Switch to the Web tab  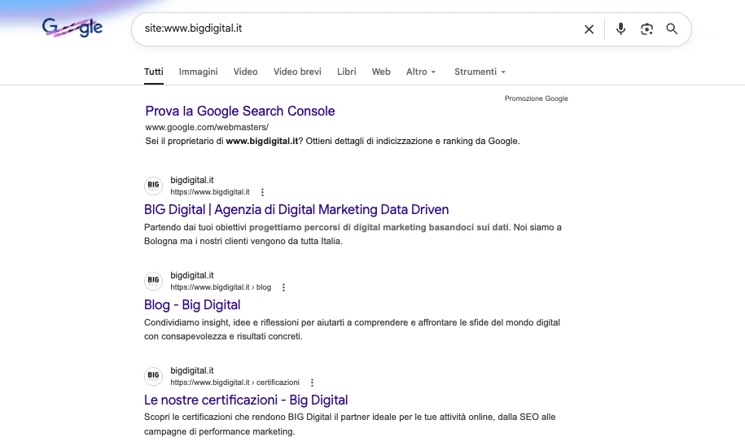click(381, 72)
